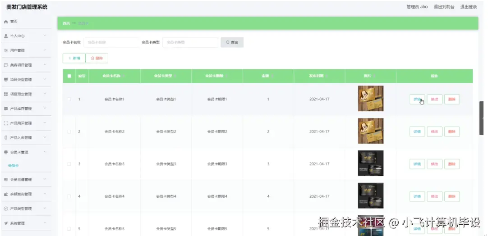Click the 项目类型管理 sidebar icon
488x236 pixels.
tap(5, 80)
